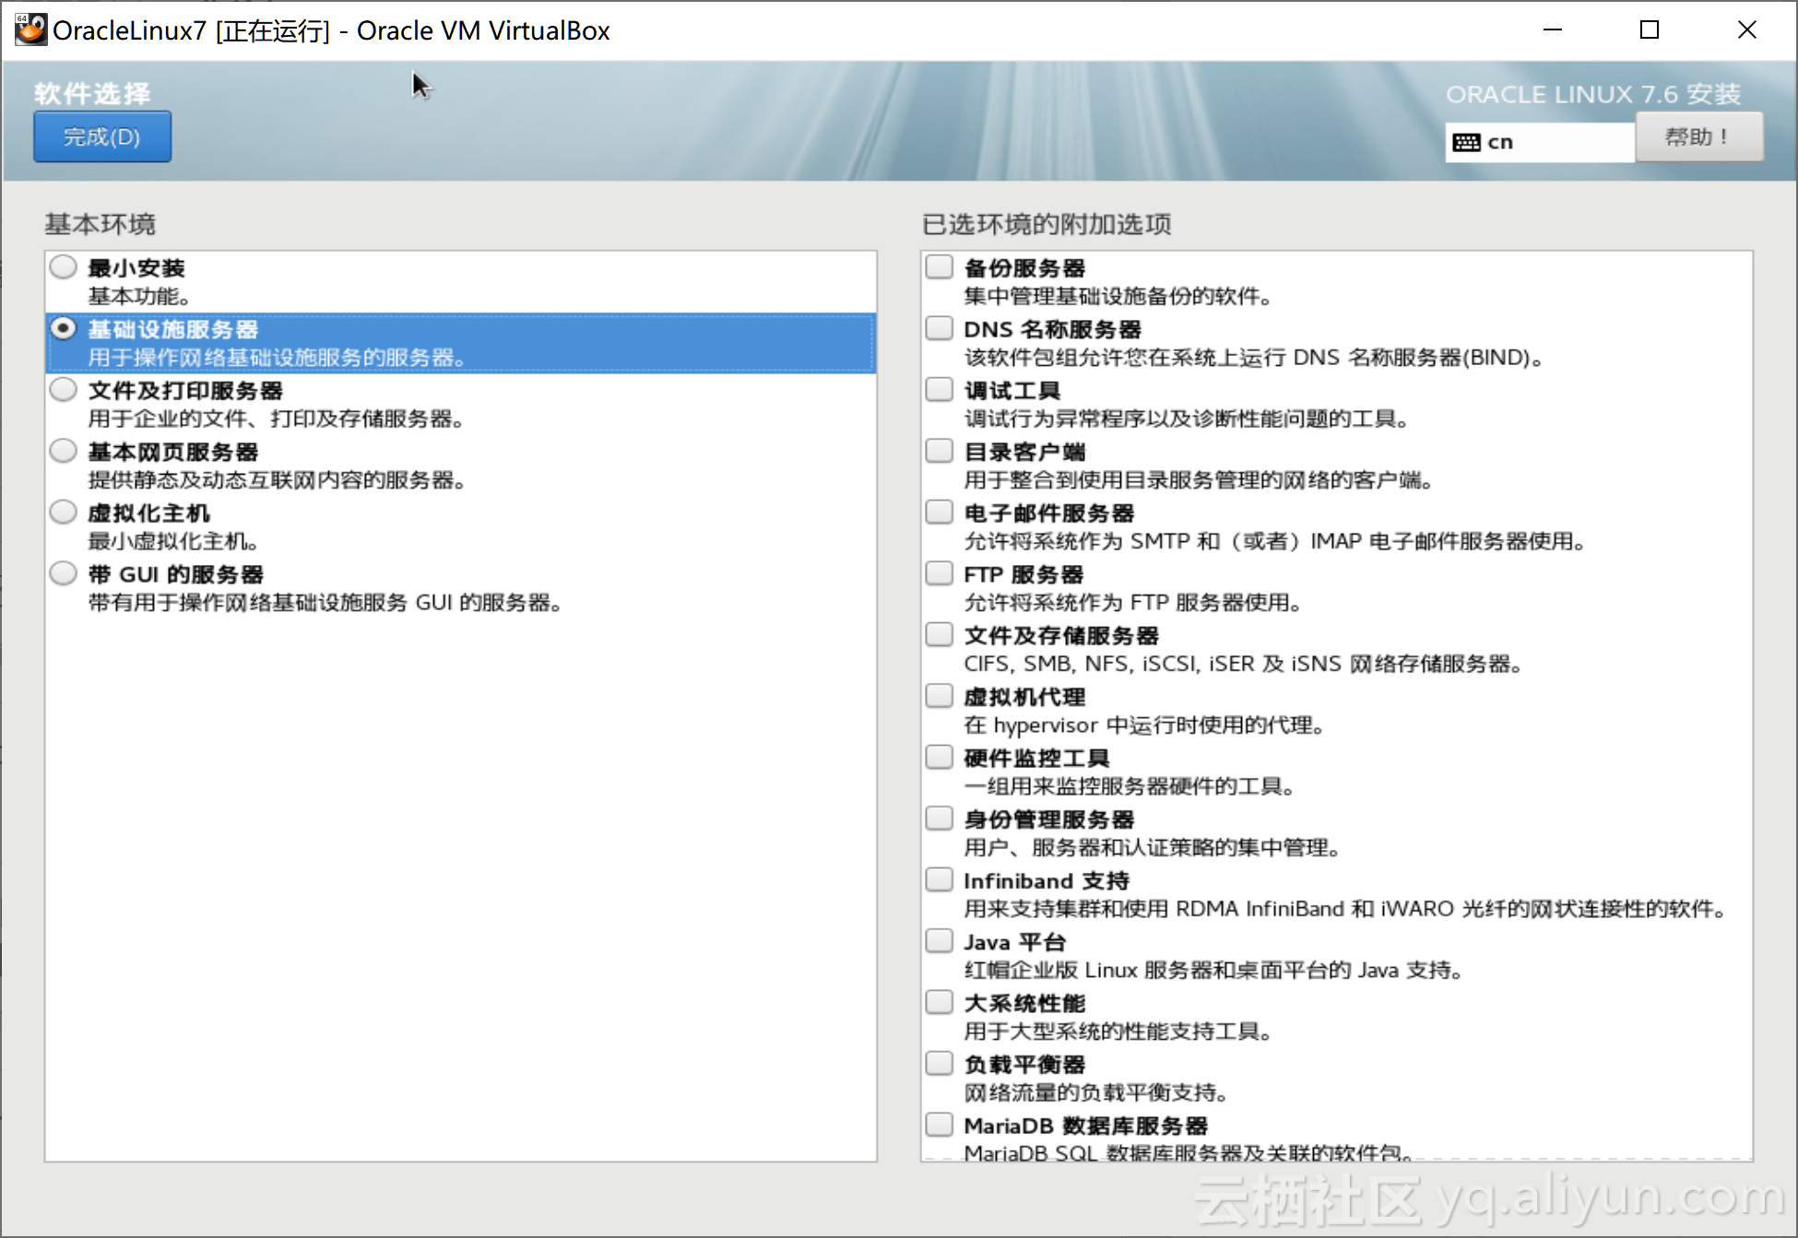1798x1238 pixels.
Task: Click the keyboard layout cn icon
Action: [1465, 142]
